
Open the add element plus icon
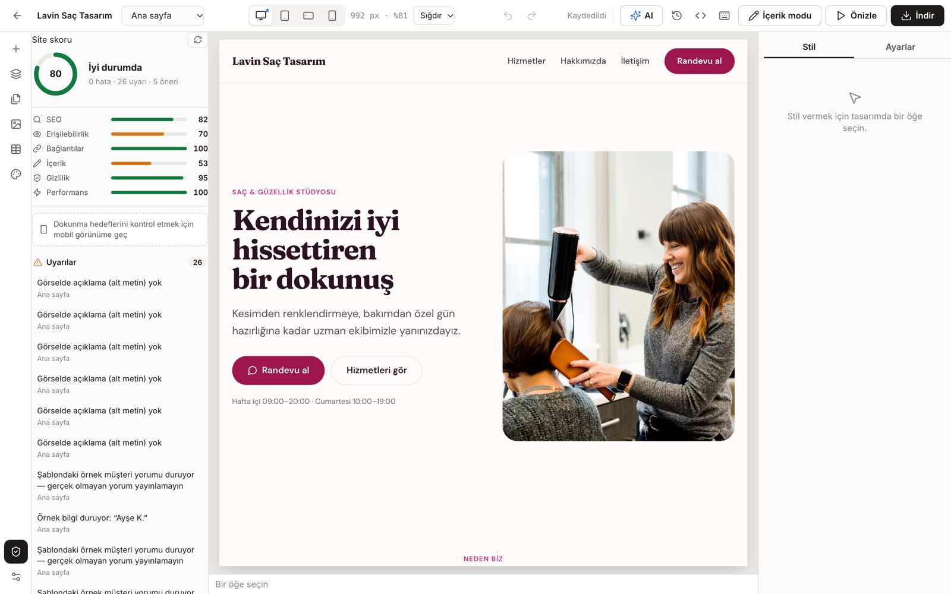click(16, 49)
